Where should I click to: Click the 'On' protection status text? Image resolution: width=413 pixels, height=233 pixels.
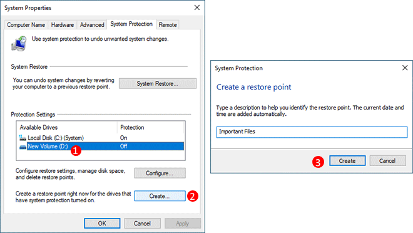pyautogui.click(x=123, y=138)
